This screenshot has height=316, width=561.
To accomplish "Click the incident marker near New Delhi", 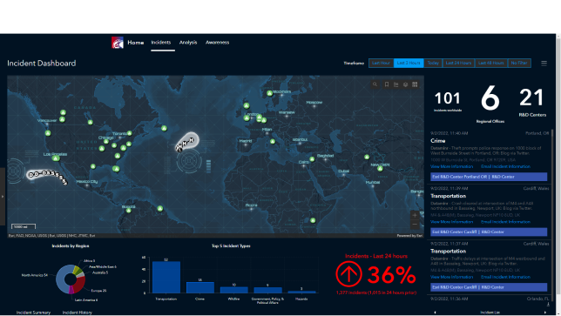I will coord(380,168).
